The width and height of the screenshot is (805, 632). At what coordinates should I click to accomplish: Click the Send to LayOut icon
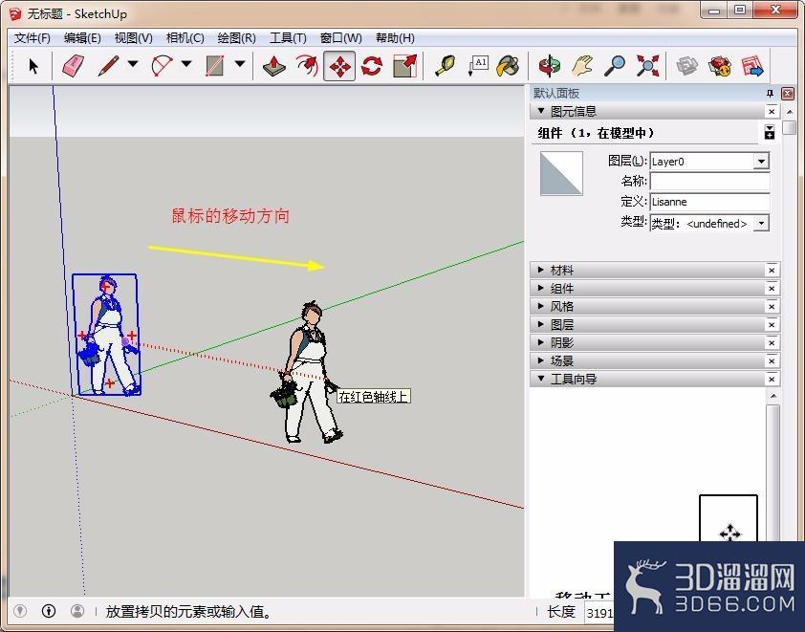(752, 66)
